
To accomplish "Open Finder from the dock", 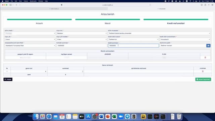I will 36,117.
